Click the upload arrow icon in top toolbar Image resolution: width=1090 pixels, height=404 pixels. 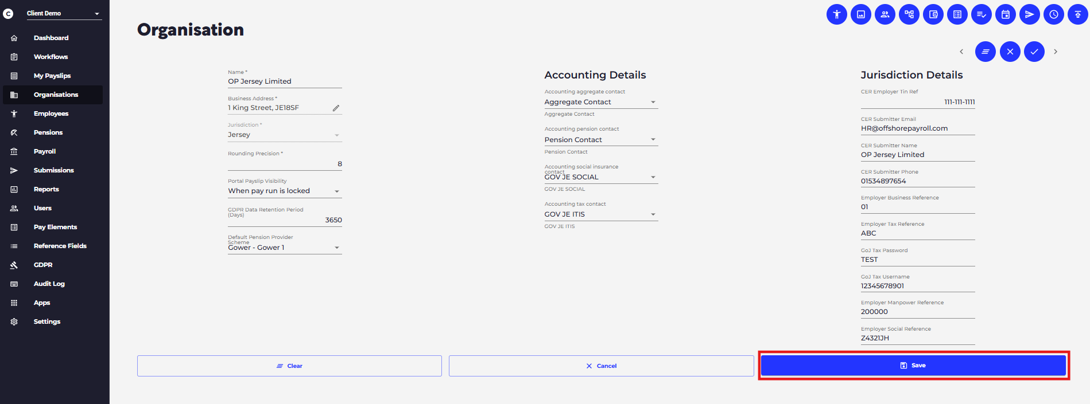1078,14
